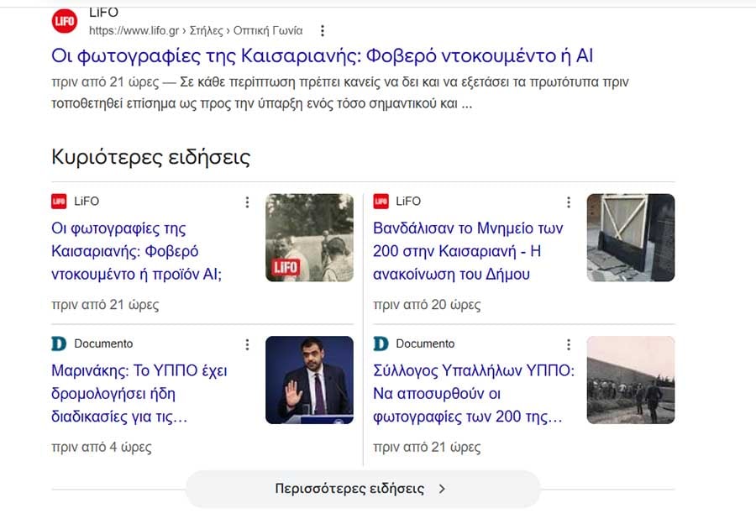
Task: Open the article 'Σύλλογος Υπαλλήλων ΥΠΠΟ'
Action: 473,393
